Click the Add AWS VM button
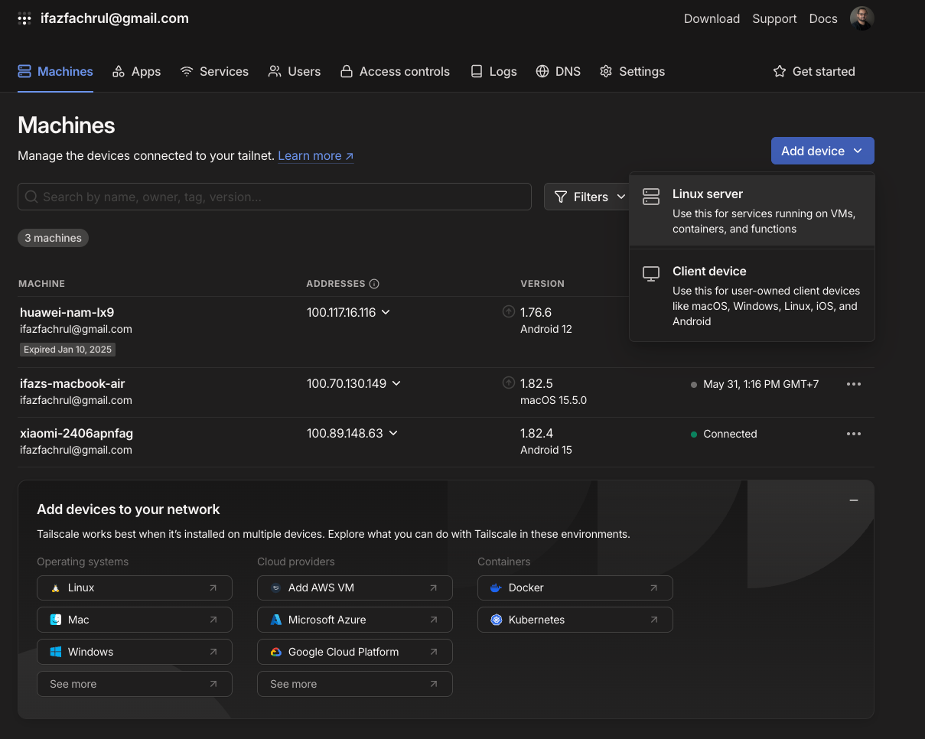This screenshot has width=925, height=739. [x=355, y=588]
